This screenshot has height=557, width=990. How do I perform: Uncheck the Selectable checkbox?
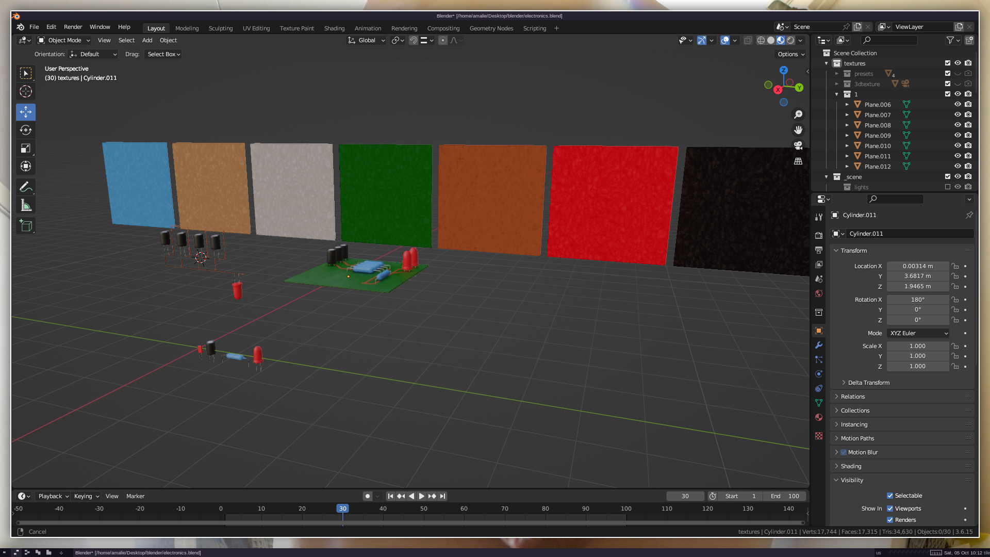coord(890,496)
